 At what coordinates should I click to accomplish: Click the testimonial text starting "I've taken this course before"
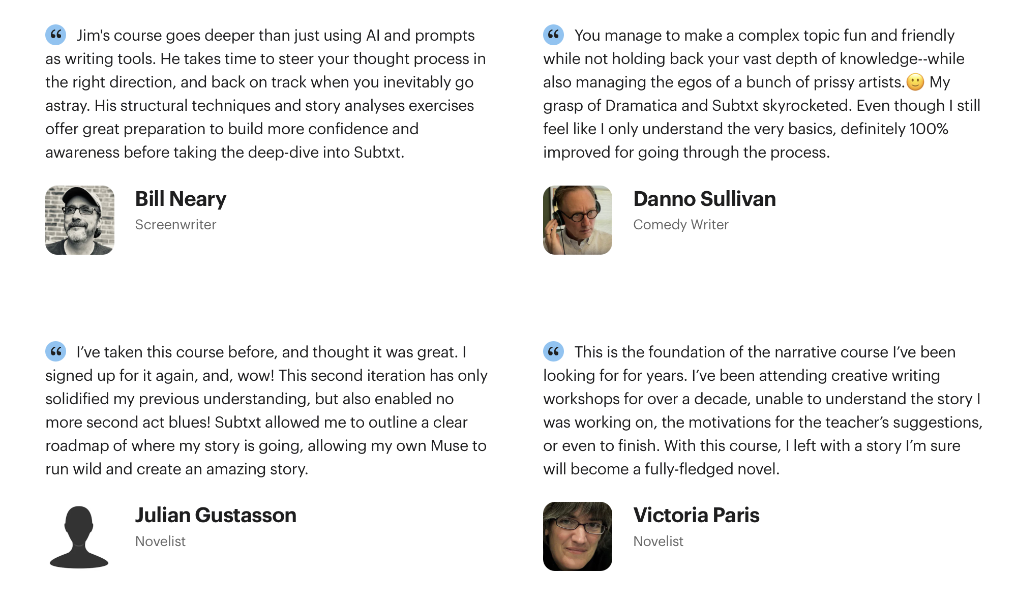point(266,410)
